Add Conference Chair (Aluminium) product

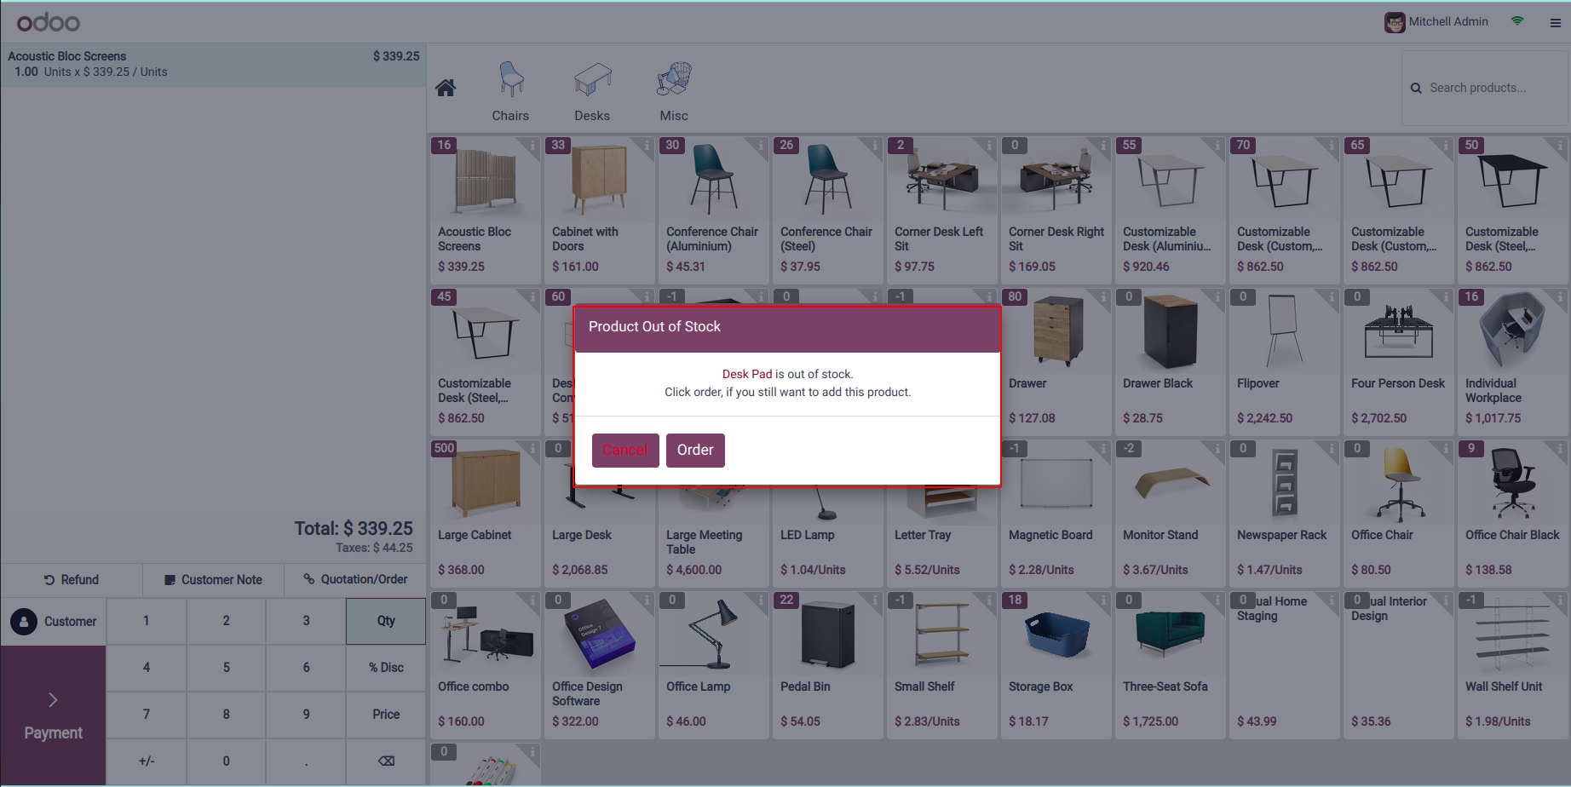tap(713, 210)
